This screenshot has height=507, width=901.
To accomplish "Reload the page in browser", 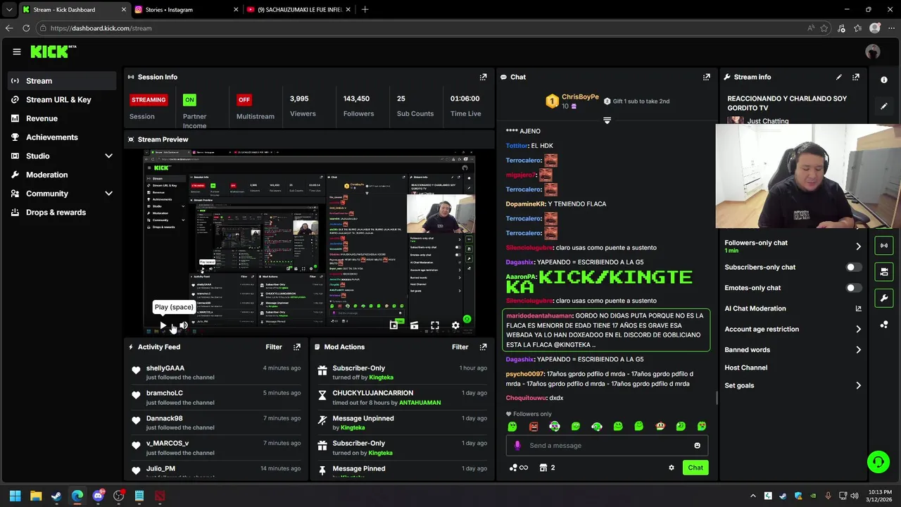I will click(x=26, y=28).
